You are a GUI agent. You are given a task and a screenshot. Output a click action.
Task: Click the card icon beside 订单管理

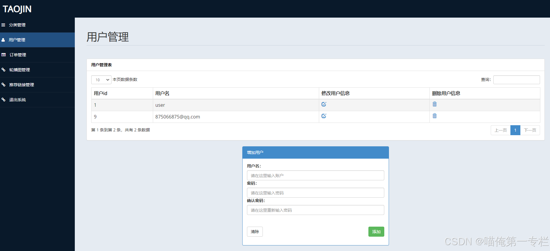(x=4, y=55)
